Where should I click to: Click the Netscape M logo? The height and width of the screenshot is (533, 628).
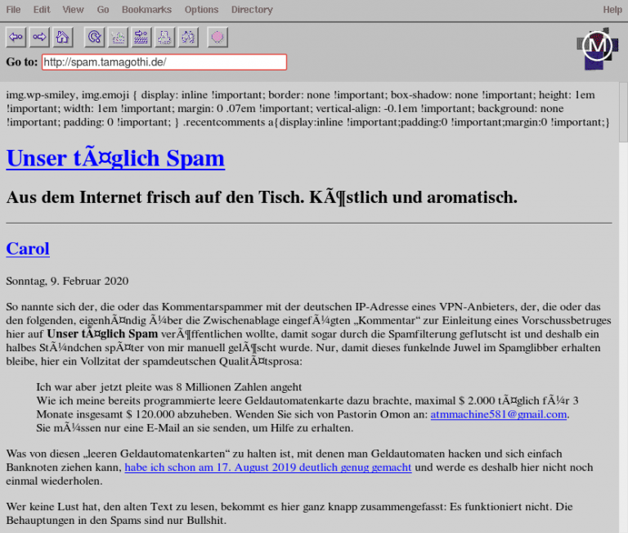(x=596, y=47)
